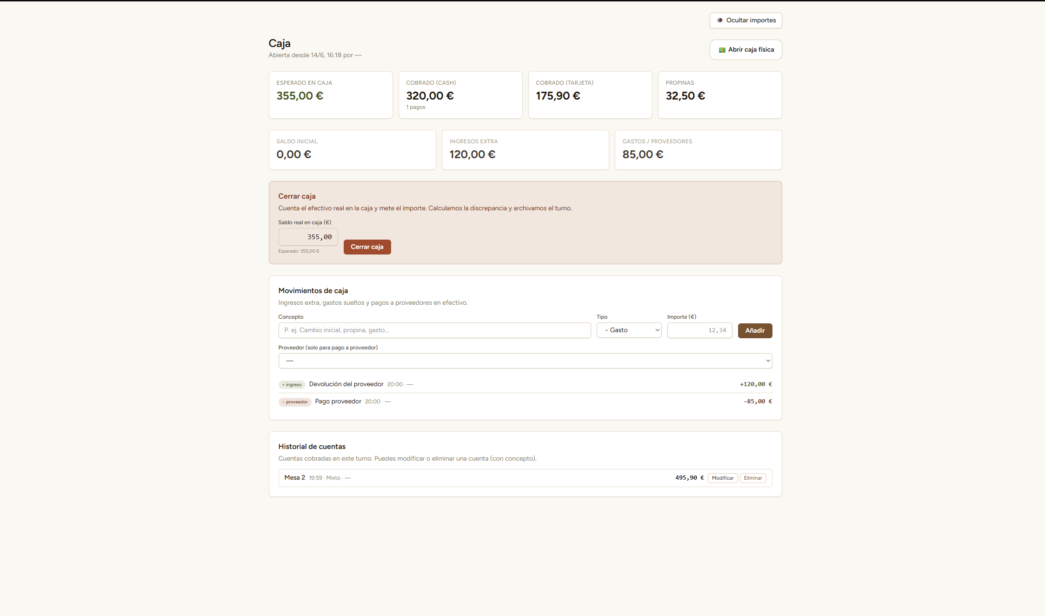Click the Movimientos de caja heading
Image resolution: width=1045 pixels, height=616 pixels.
click(313, 291)
